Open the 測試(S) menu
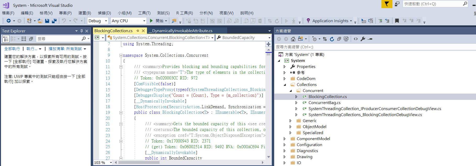 [163, 13]
